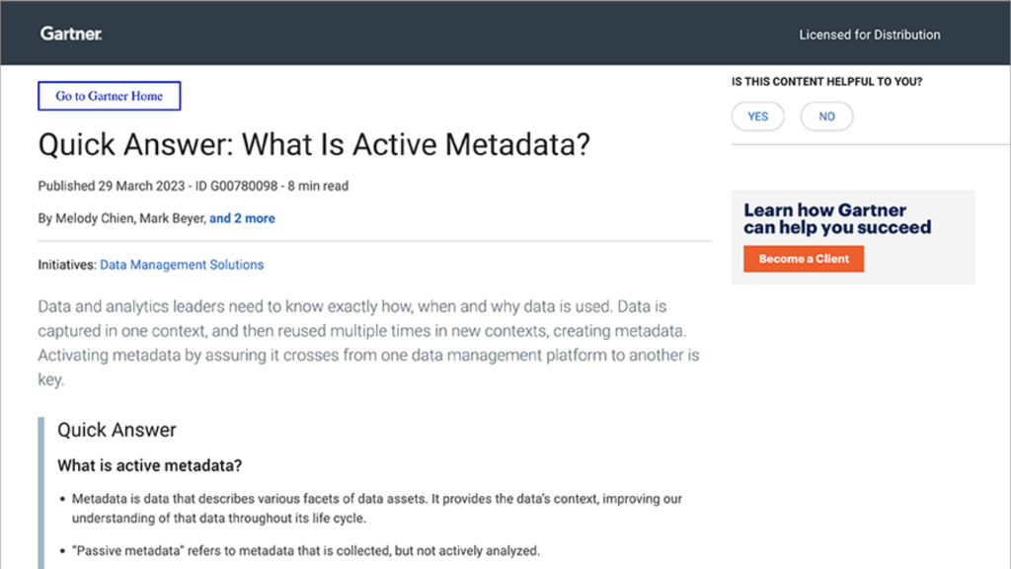Click the "What is active metadata?" subheading
1011x569 pixels.
[x=149, y=465]
